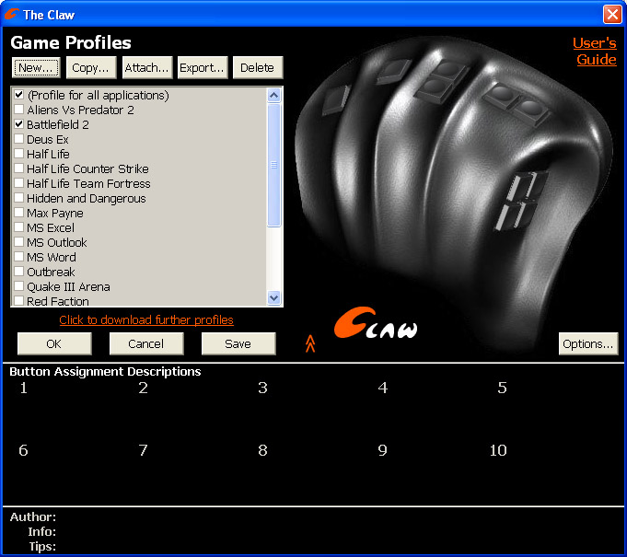Click the Info: label
The height and width of the screenshot is (557, 627).
click(42, 532)
